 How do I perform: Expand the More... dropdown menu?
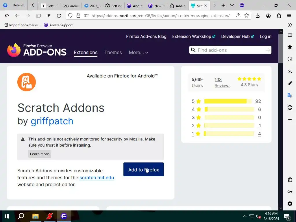pos(138,53)
